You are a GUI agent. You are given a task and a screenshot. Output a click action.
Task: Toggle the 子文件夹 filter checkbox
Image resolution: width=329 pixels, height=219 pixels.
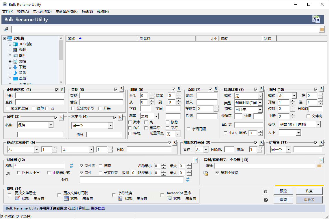pyautogui.click(x=100, y=173)
